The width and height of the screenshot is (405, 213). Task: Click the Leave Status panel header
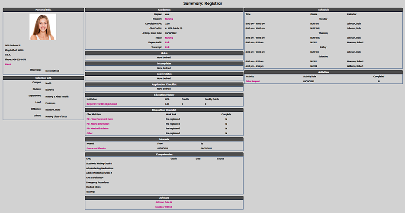(x=164, y=74)
